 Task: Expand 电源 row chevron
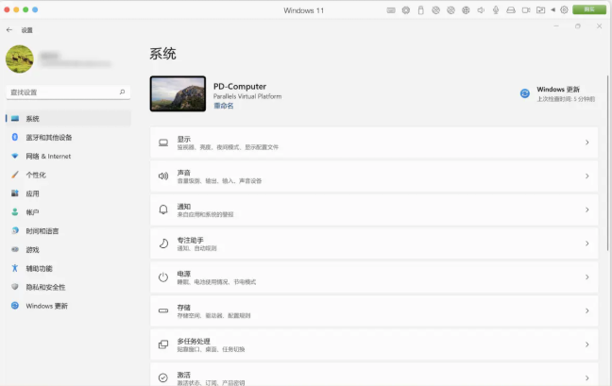(x=587, y=277)
